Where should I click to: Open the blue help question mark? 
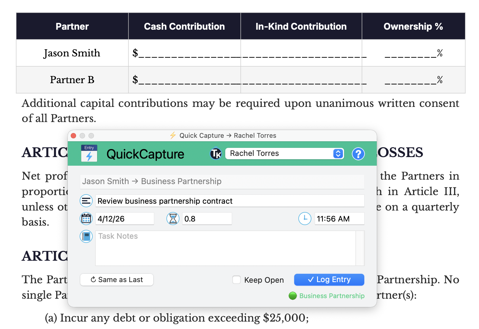point(358,154)
